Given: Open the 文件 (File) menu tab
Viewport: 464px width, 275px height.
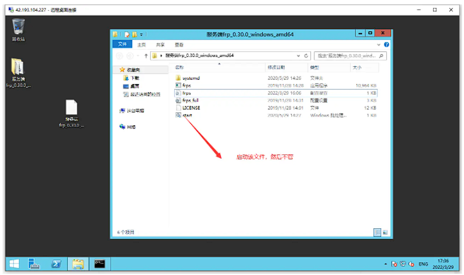Looking at the screenshot, I should coord(123,45).
